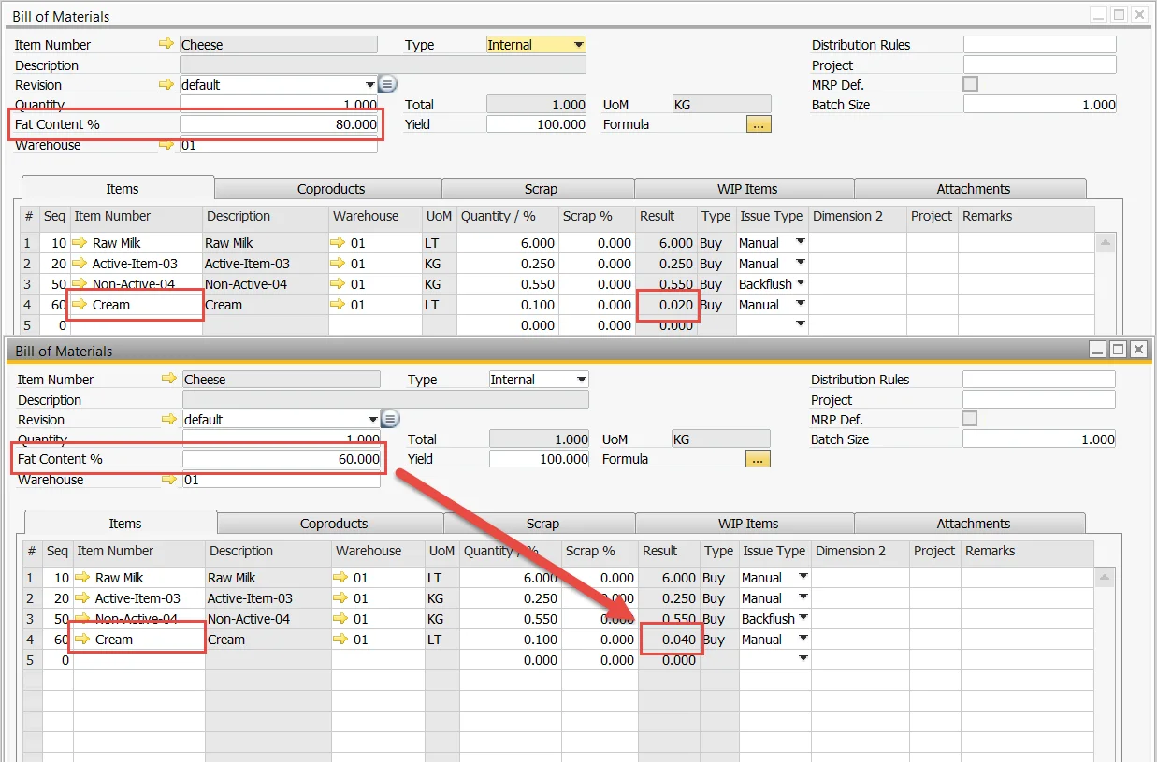Open Cream item arrow in 80.000 fat window
Viewport: 1157px width, 762px height.
coord(80,305)
